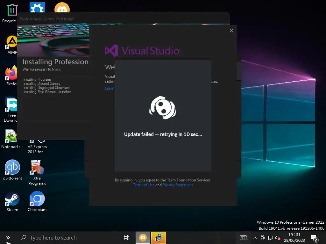Follow the Learn more link in Visual Studio
Viewport: 326px width, 244px height.
pos(110,88)
